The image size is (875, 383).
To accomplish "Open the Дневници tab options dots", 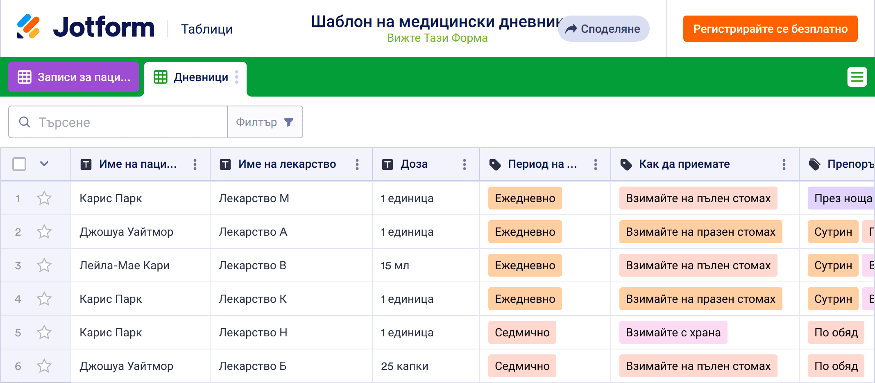I will (x=237, y=77).
